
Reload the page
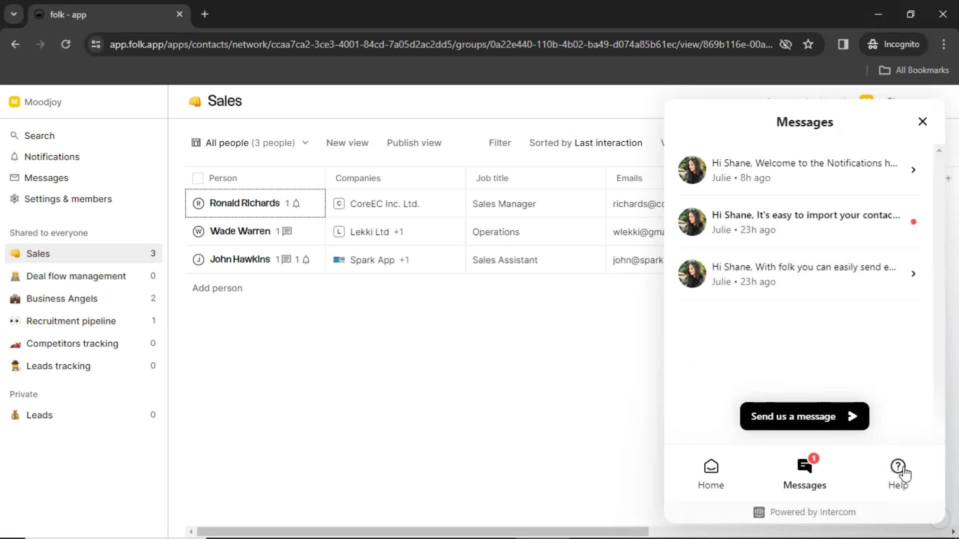65,44
